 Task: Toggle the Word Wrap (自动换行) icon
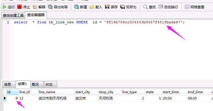tap(161, 7)
